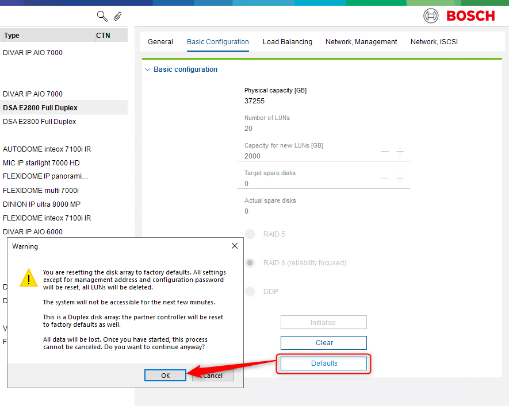Image resolution: width=509 pixels, height=406 pixels.
Task: Collapse the Basic configuration section
Action: coord(147,69)
